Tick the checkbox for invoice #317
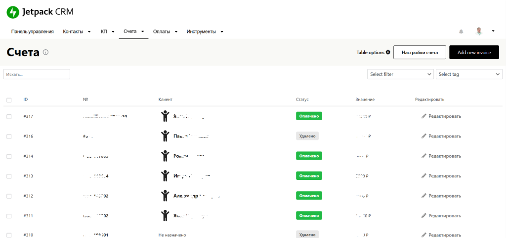Viewport: 506px width, 238px height. point(9,116)
